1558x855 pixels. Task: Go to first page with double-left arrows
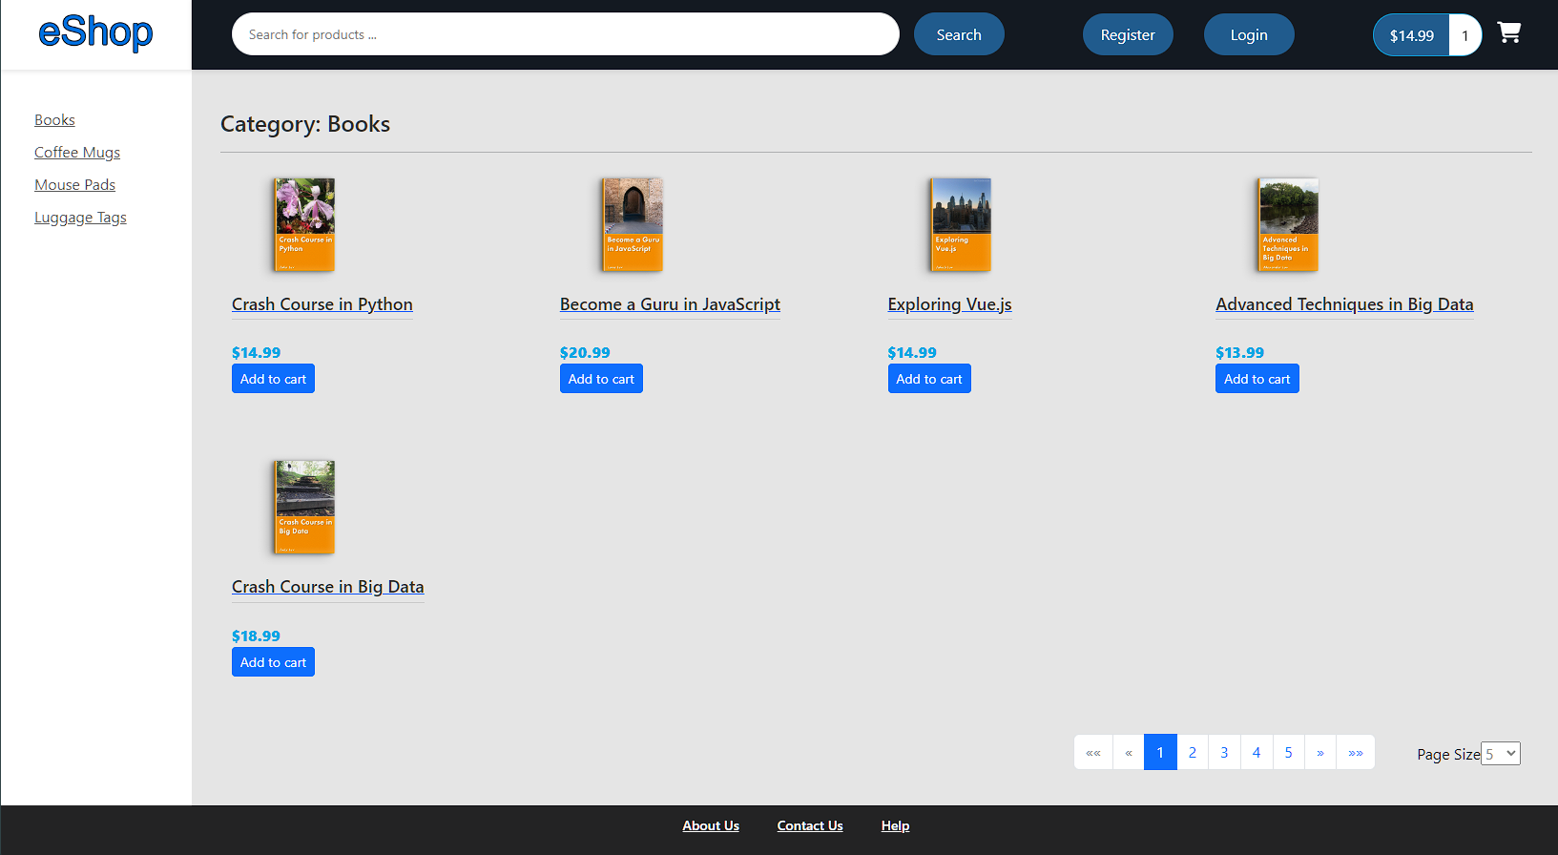(1093, 753)
